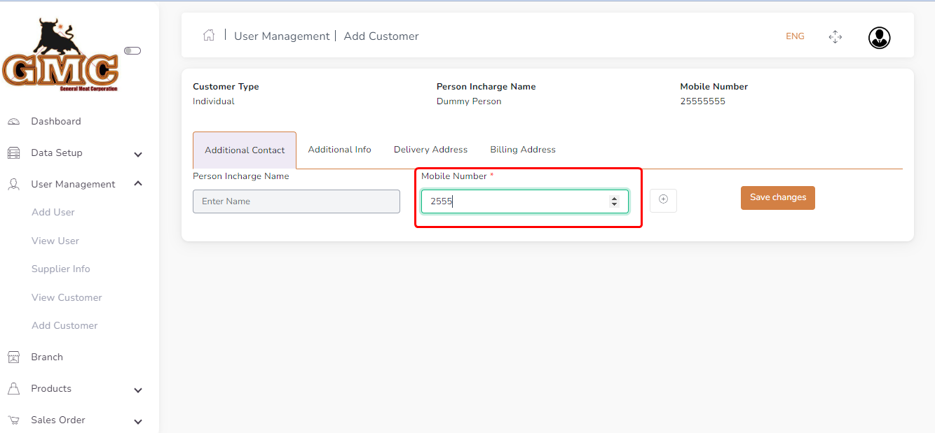Image resolution: width=935 pixels, height=433 pixels.
Task: Click the fullscreen arrows icon
Action: click(x=835, y=37)
